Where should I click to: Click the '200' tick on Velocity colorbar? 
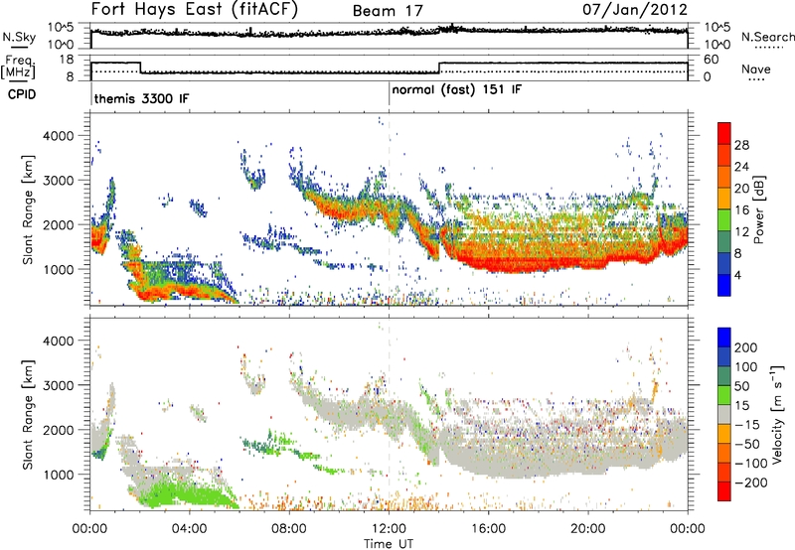(746, 347)
